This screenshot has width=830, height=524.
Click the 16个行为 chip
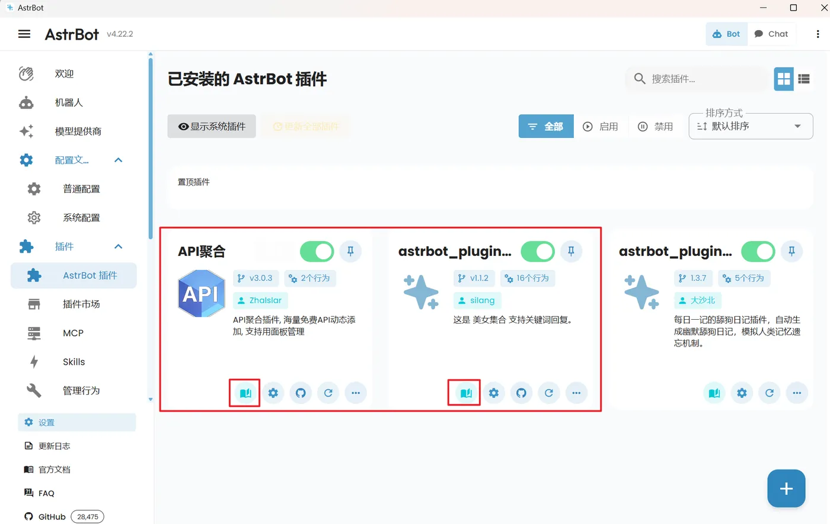(x=528, y=278)
